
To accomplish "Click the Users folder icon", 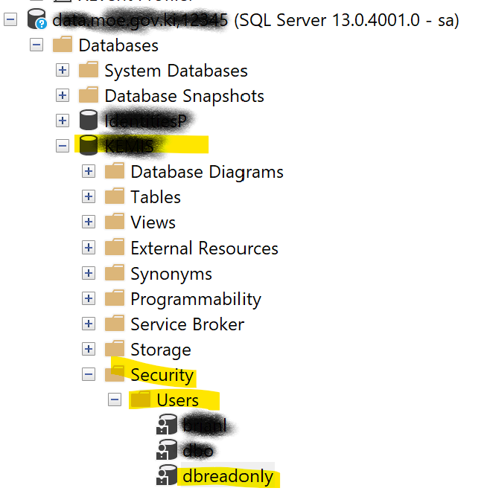I will click(x=141, y=400).
